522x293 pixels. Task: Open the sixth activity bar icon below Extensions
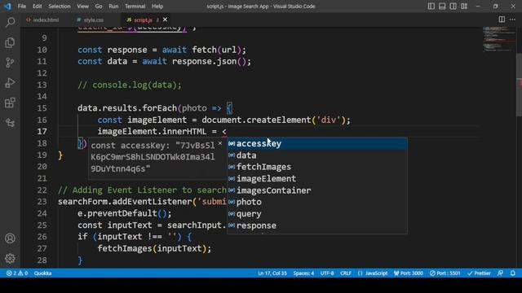(x=10, y=123)
